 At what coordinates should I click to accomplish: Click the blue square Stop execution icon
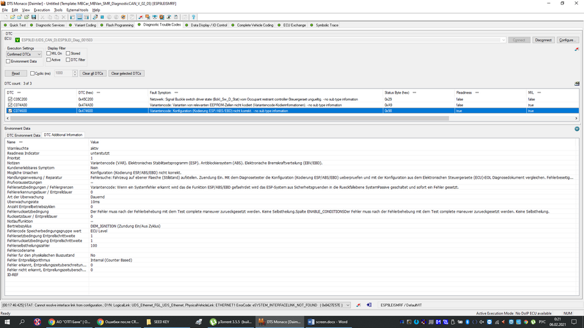click(x=102, y=17)
